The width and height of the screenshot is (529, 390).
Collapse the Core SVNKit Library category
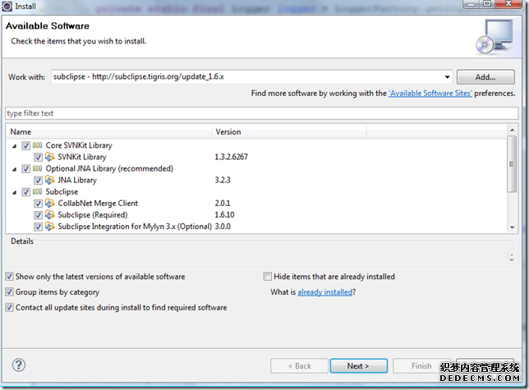tap(14, 145)
